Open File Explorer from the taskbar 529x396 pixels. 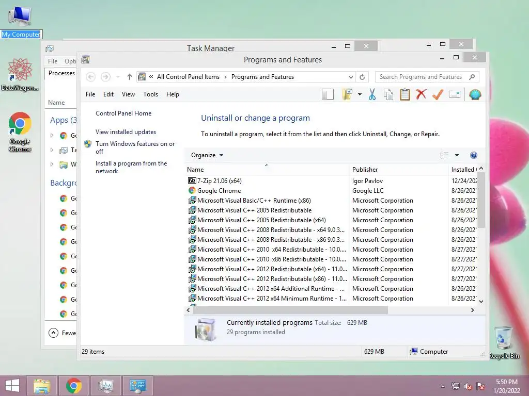click(42, 386)
